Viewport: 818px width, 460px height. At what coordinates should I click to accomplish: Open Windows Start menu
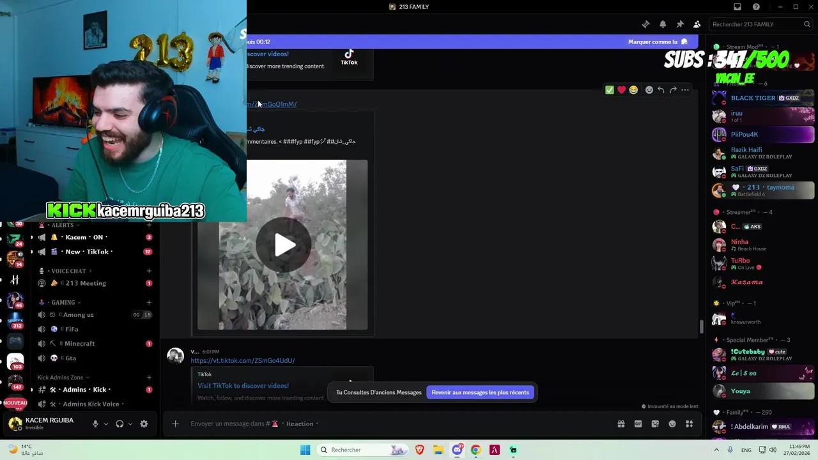point(305,450)
